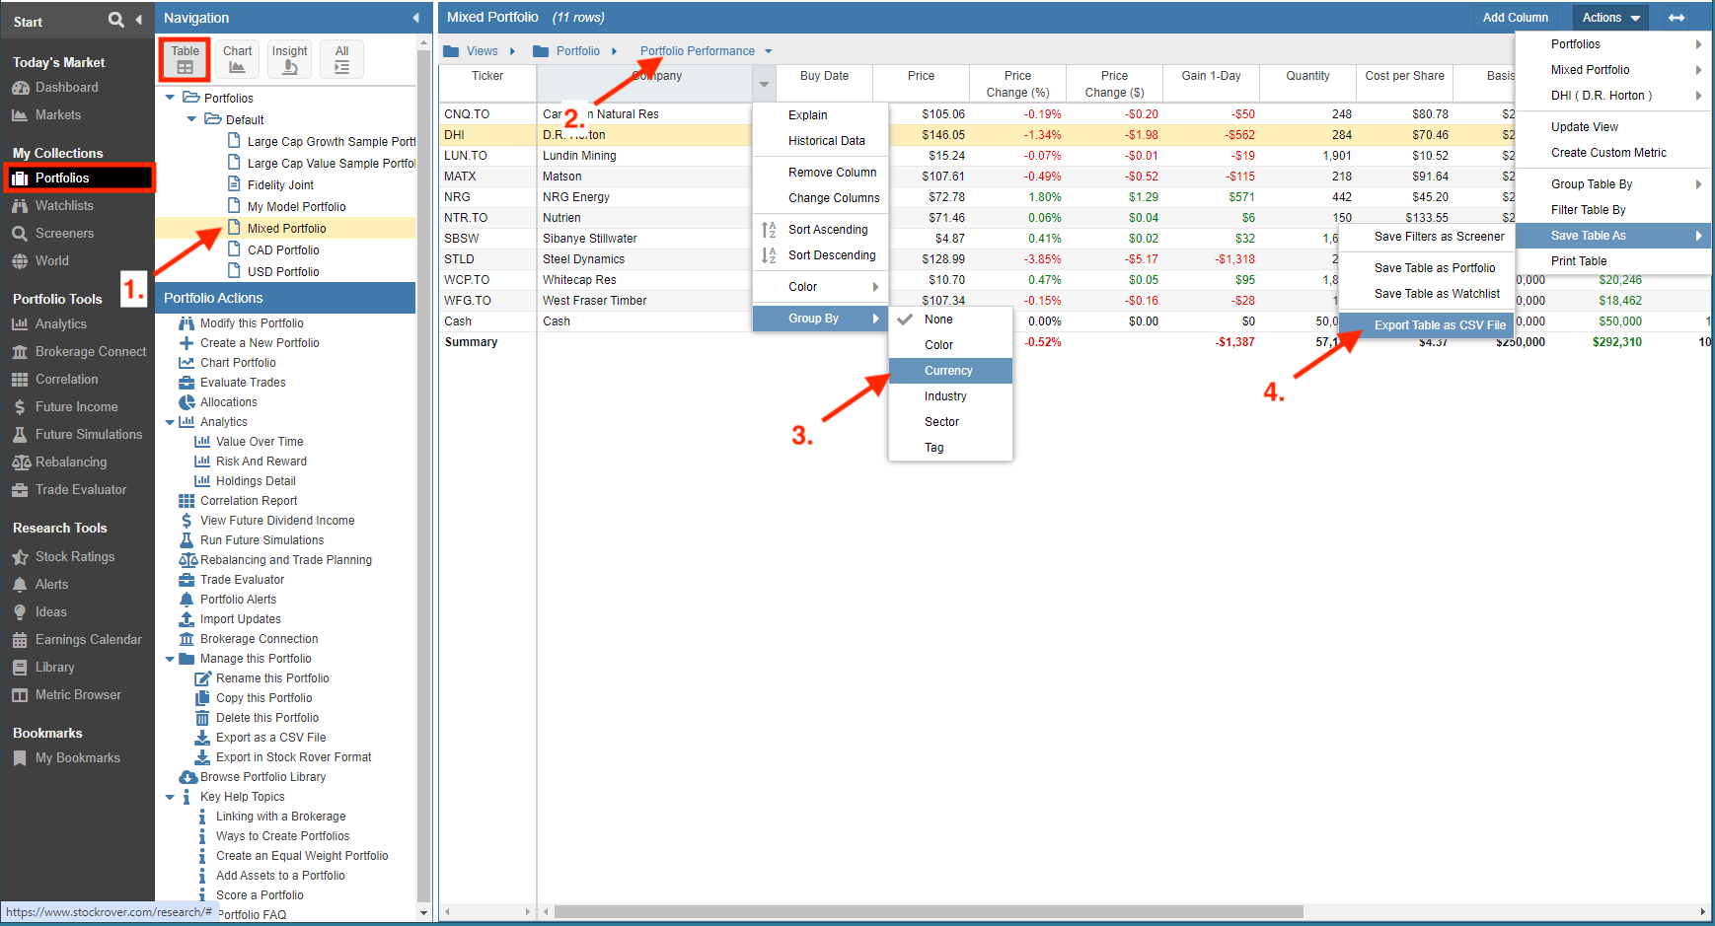Open the Company column dropdown arrow
1715x926 pixels.
click(764, 84)
